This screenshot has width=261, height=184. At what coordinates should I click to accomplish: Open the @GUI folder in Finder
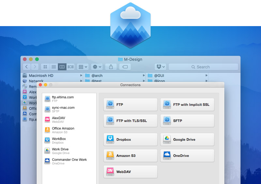[x=177, y=76]
